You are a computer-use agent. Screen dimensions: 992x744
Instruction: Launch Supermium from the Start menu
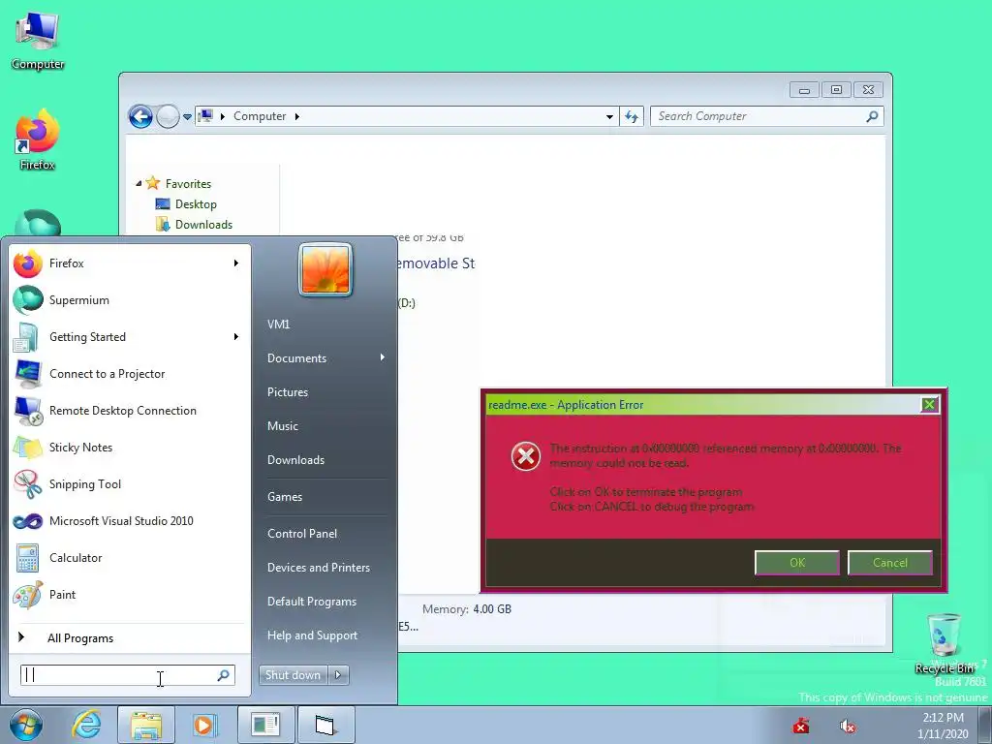pyautogui.click(x=129, y=300)
